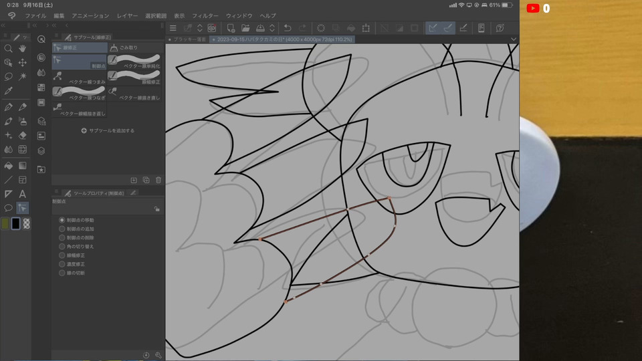The image size is (642, 361).
Task: Select 制御点の移動 radio option
Action: tap(62, 220)
